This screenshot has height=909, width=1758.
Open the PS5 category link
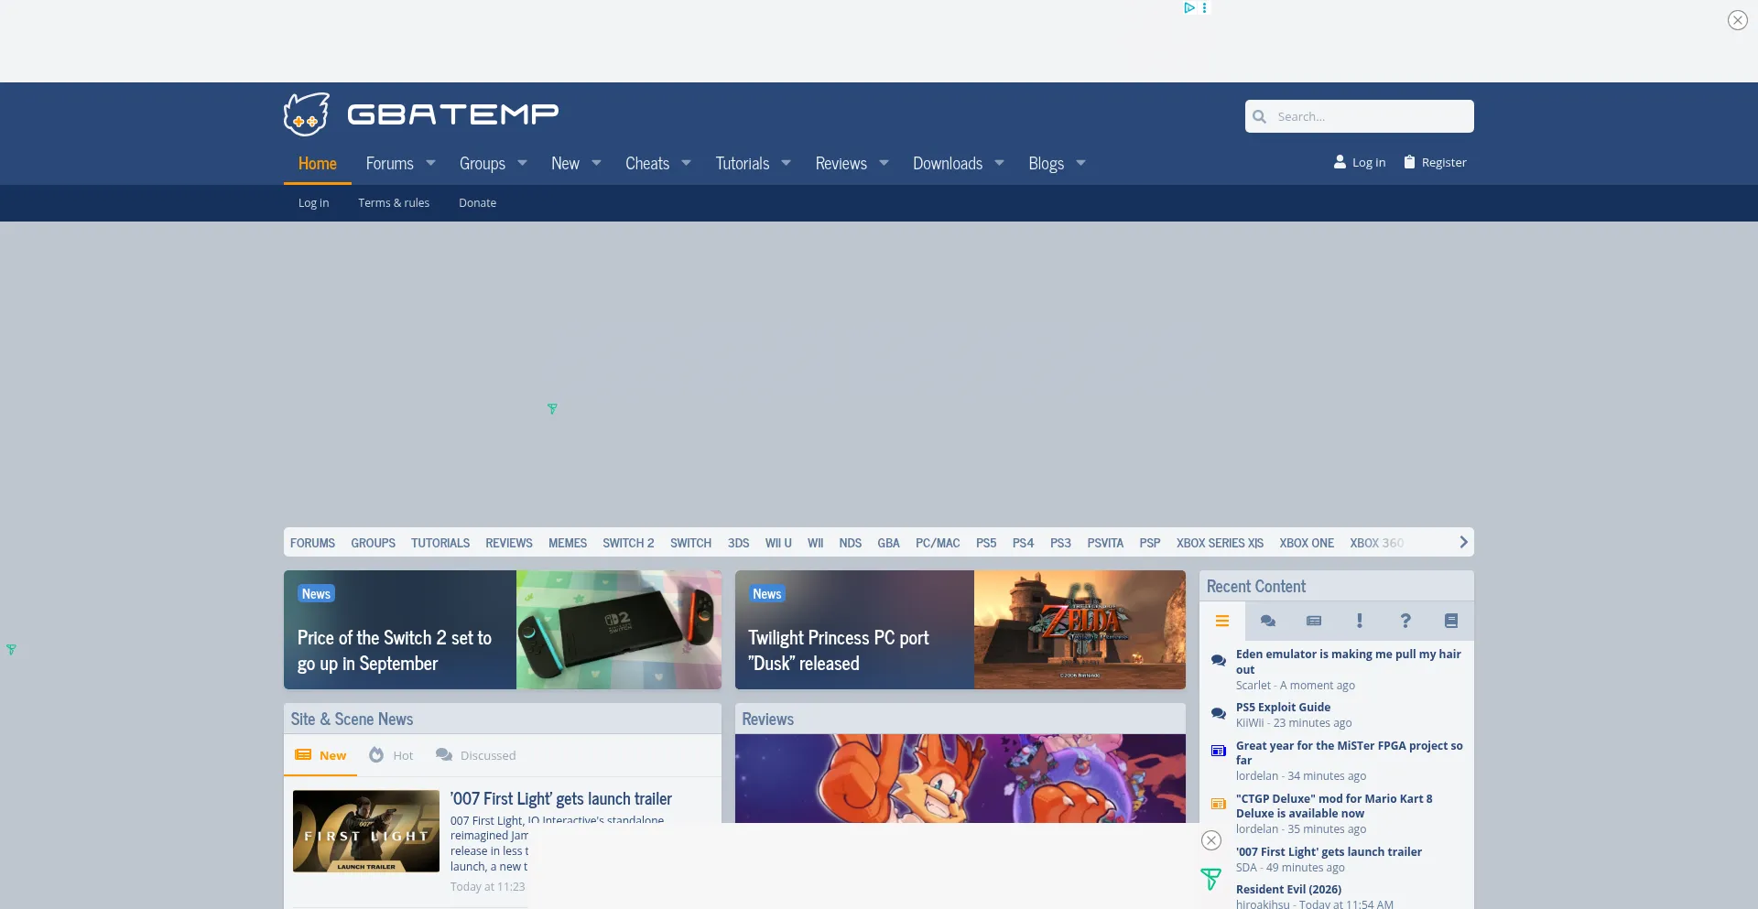[x=986, y=543]
